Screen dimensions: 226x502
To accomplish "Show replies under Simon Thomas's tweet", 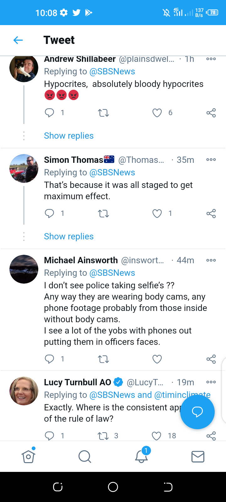I will [x=69, y=237].
